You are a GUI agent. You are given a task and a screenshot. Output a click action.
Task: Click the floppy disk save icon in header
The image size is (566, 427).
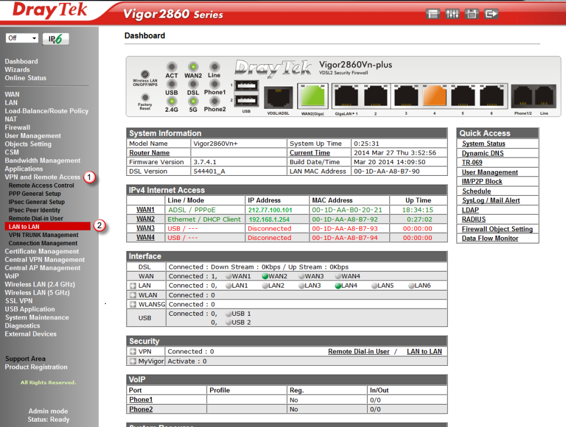(471, 14)
